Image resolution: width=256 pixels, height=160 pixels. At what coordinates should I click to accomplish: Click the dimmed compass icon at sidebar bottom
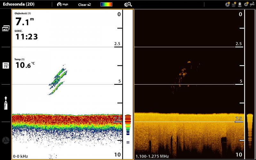pos(6,140)
